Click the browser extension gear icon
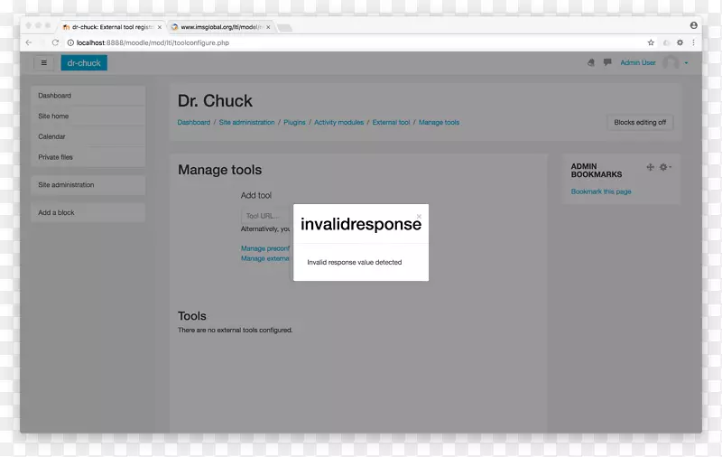The image size is (722, 457). pos(680,42)
